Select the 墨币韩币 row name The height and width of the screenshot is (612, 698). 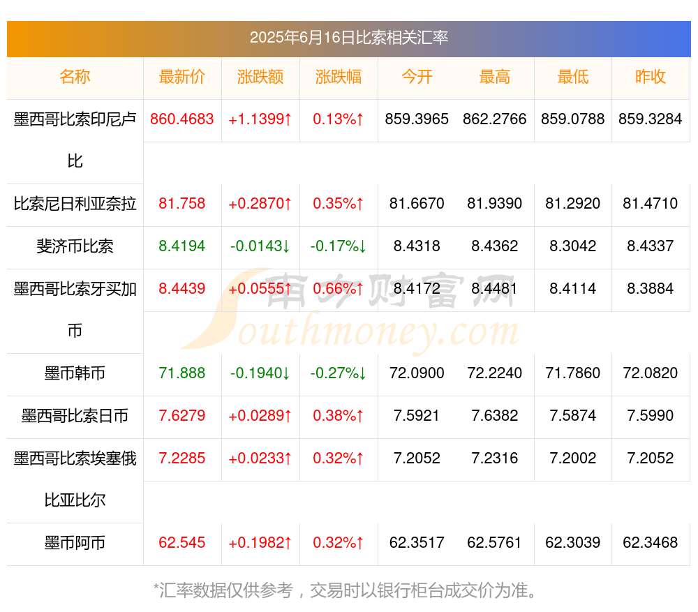(75, 373)
